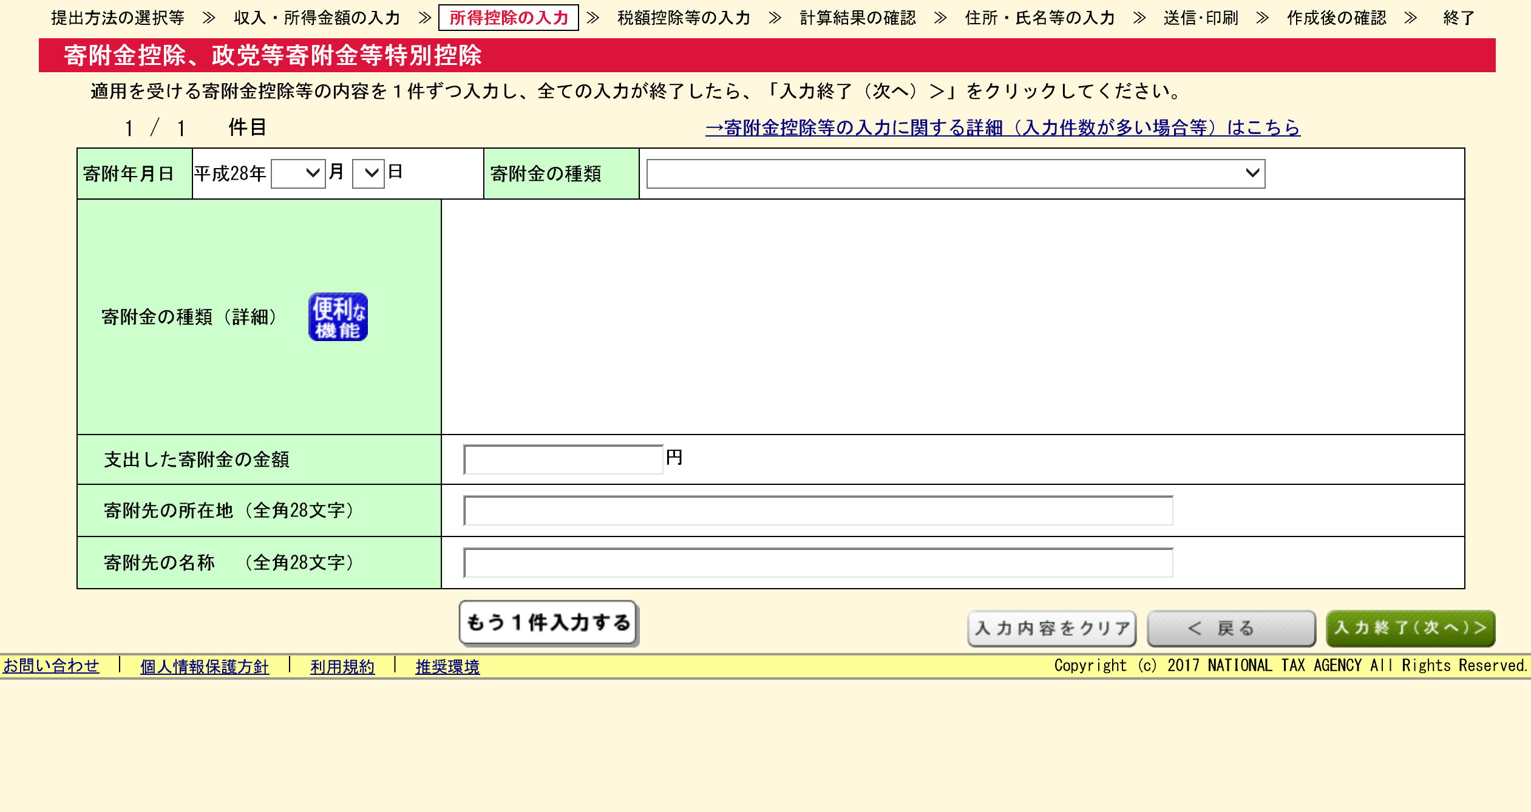
Task: Open the 寄附金控除等の入力に関する詳細 link
Action: 1002,127
